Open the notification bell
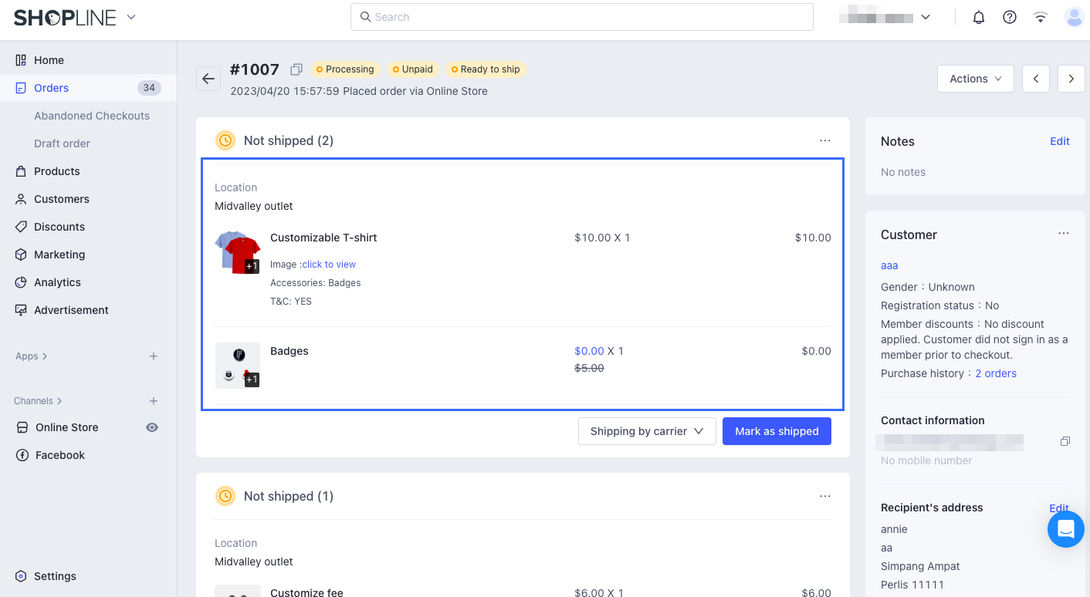 coord(978,16)
